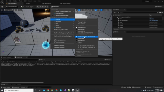164x92 pixels.
Task: Switch to Content Browser tab
Action: pyautogui.click(x=6, y=57)
